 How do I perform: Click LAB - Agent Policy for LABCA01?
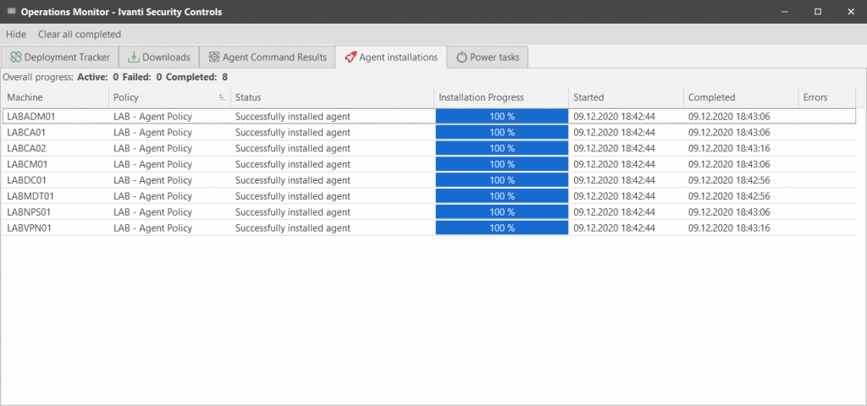(152, 133)
